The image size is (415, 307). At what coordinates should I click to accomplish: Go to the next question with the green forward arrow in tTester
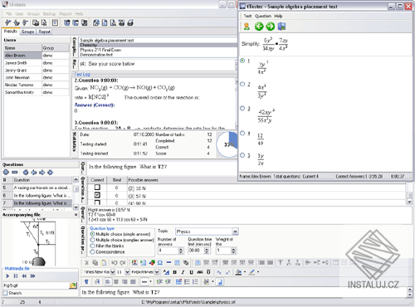pyautogui.click(x=271, y=27)
